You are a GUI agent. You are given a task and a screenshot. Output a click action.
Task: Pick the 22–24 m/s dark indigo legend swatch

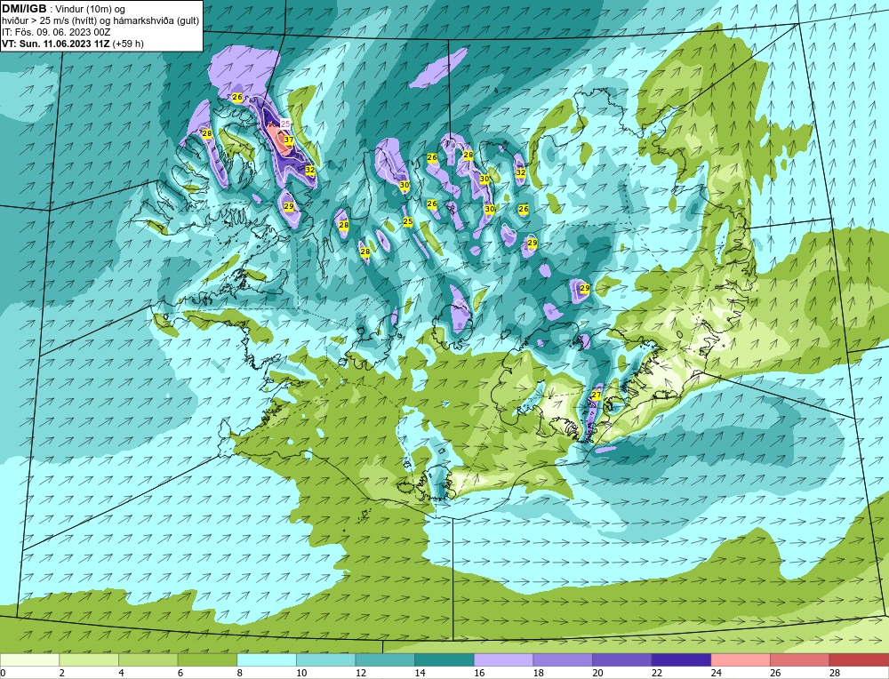[x=681, y=659]
